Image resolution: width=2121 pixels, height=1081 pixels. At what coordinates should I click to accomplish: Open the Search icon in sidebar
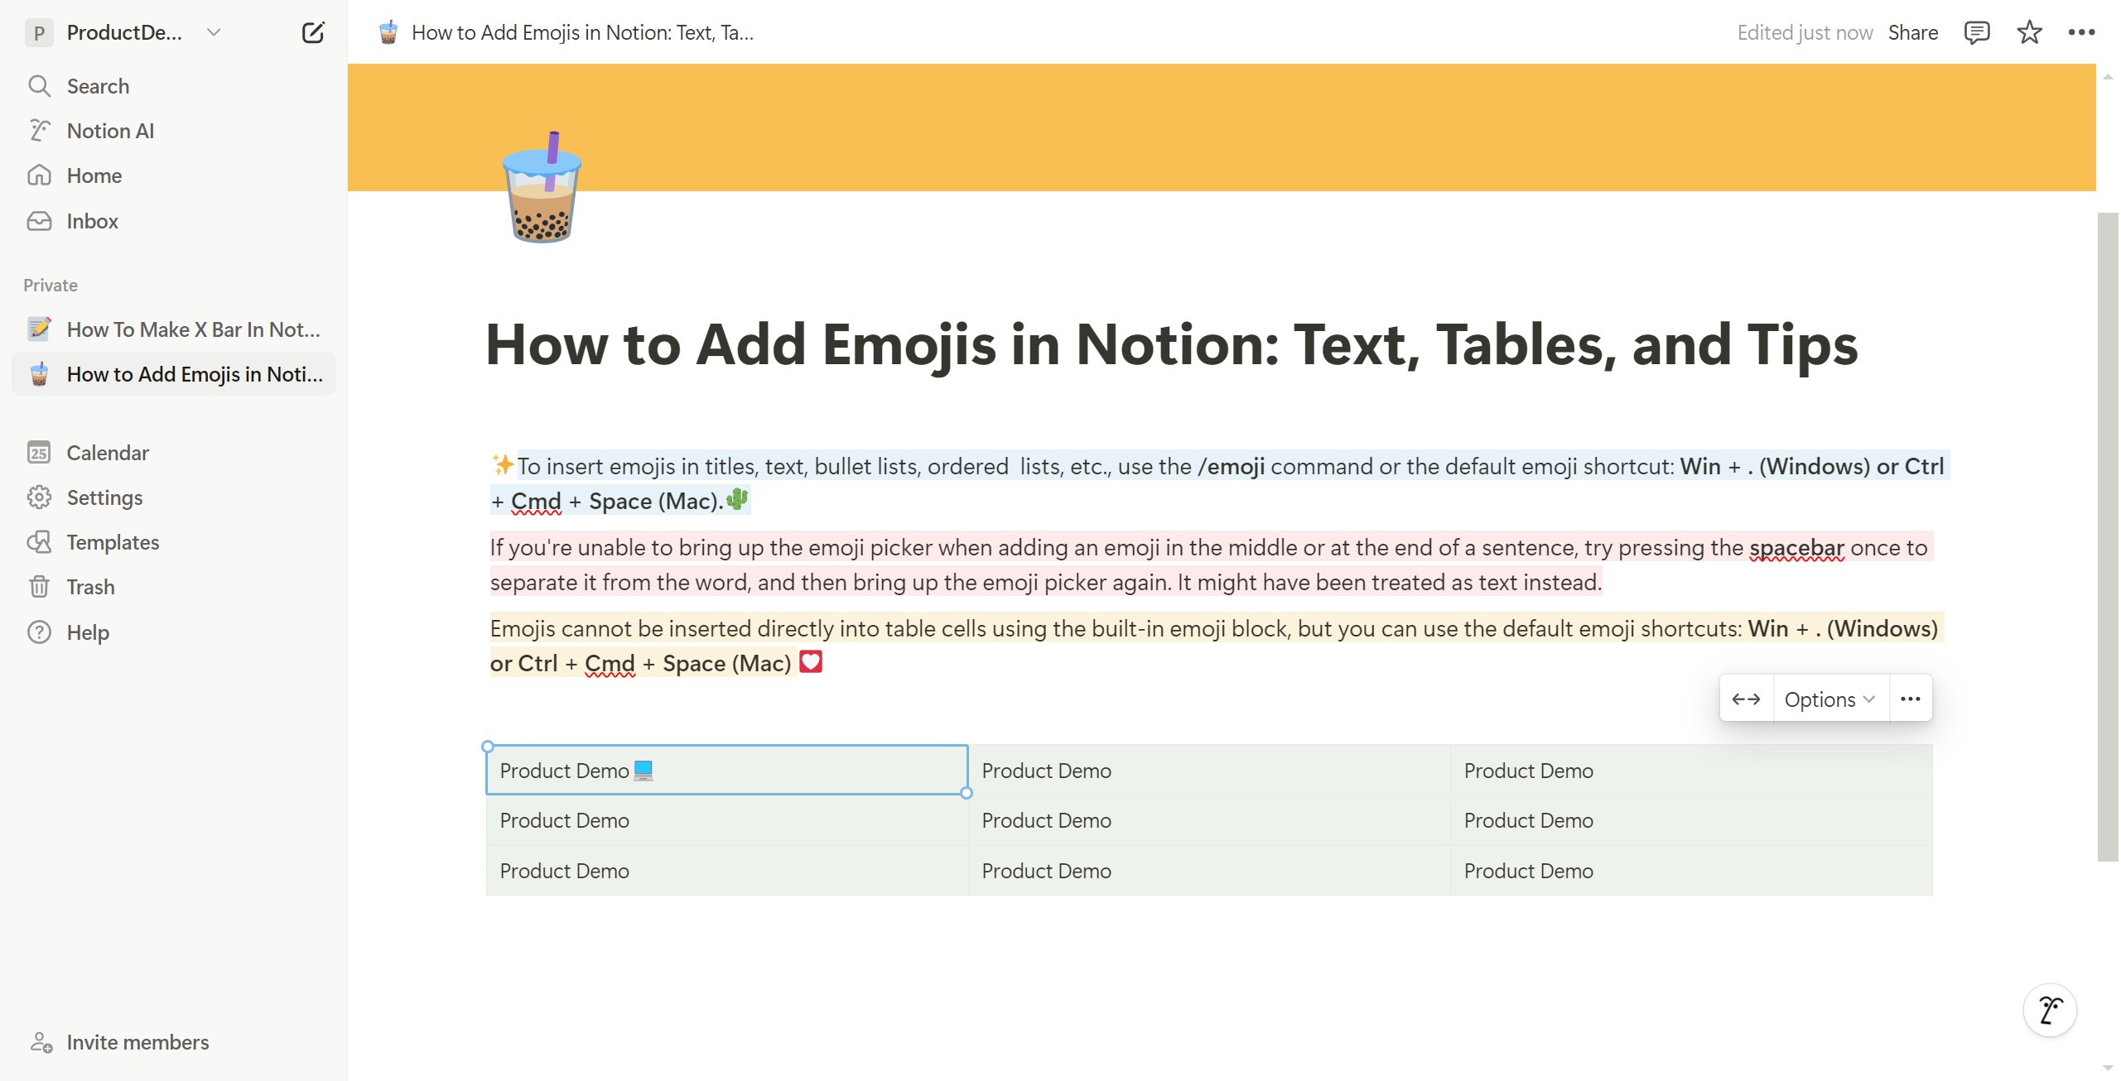click(39, 86)
